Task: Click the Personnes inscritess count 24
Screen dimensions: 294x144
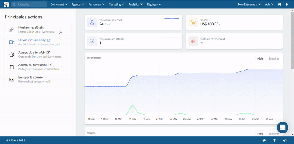Action: [101, 24]
